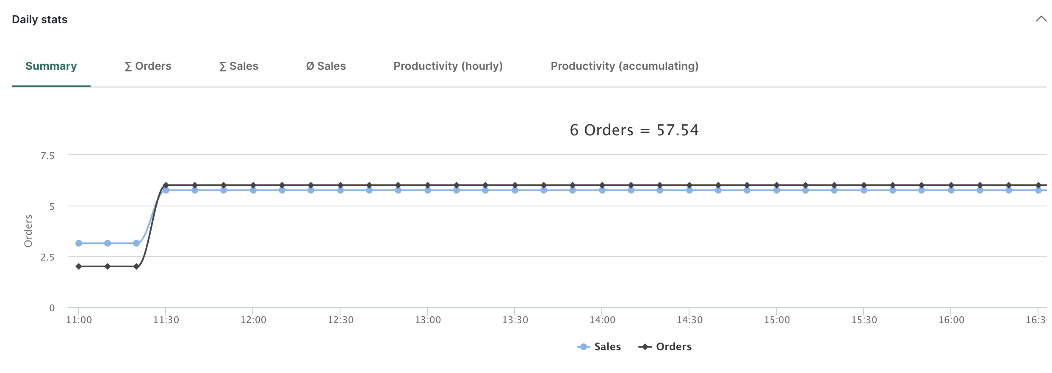This screenshot has width=1052, height=373.
Task: Click the blue Sales legend marker icon
Action: tap(583, 347)
